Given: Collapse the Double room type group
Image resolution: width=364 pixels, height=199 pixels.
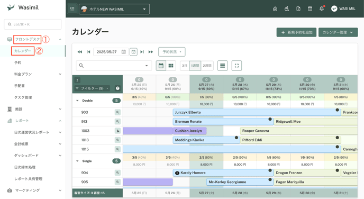Looking at the screenshot, I should coord(77,101).
